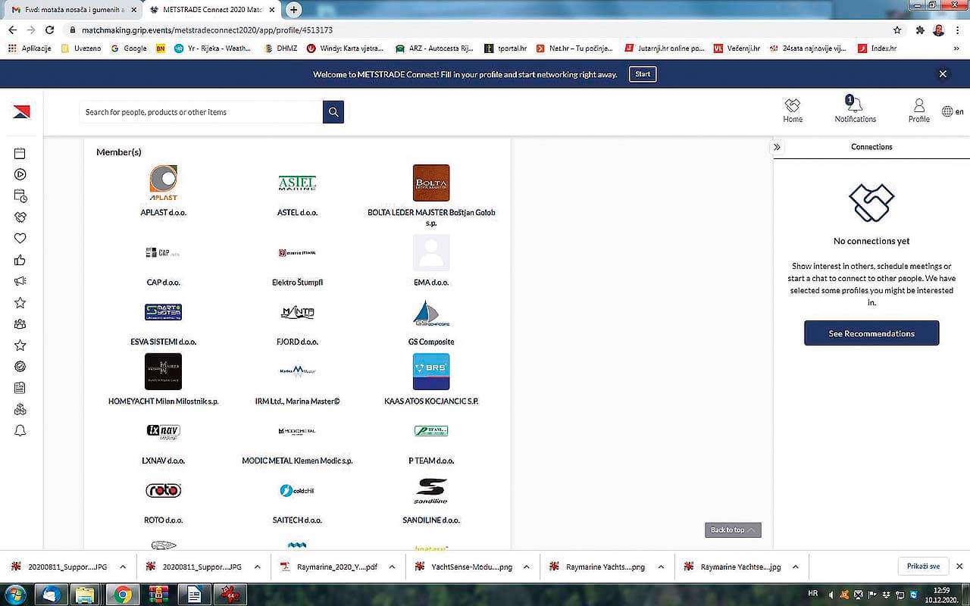Open the SANDILINE d.o.o. logo
Image resolution: width=970 pixels, height=606 pixels.
(x=431, y=491)
